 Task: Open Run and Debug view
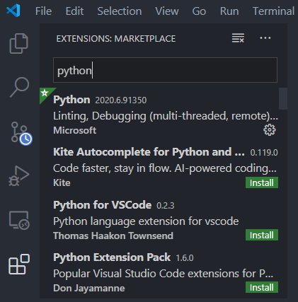(x=19, y=176)
